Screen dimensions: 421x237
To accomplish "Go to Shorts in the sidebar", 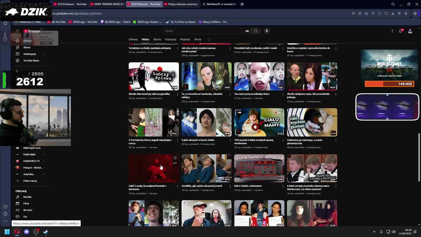I will point(27,47).
